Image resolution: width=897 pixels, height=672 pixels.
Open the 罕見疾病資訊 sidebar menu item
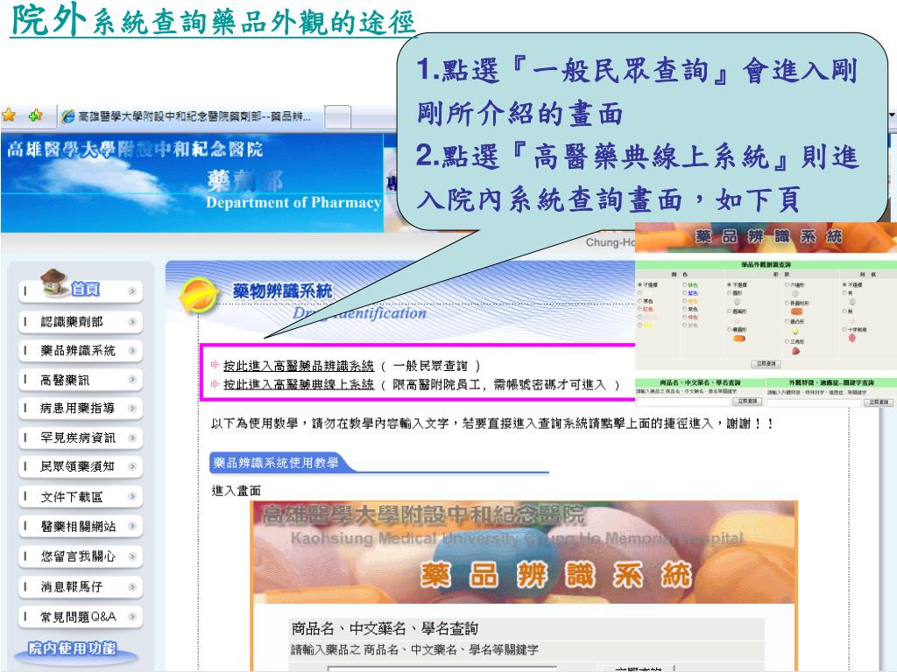pyautogui.click(x=81, y=437)
